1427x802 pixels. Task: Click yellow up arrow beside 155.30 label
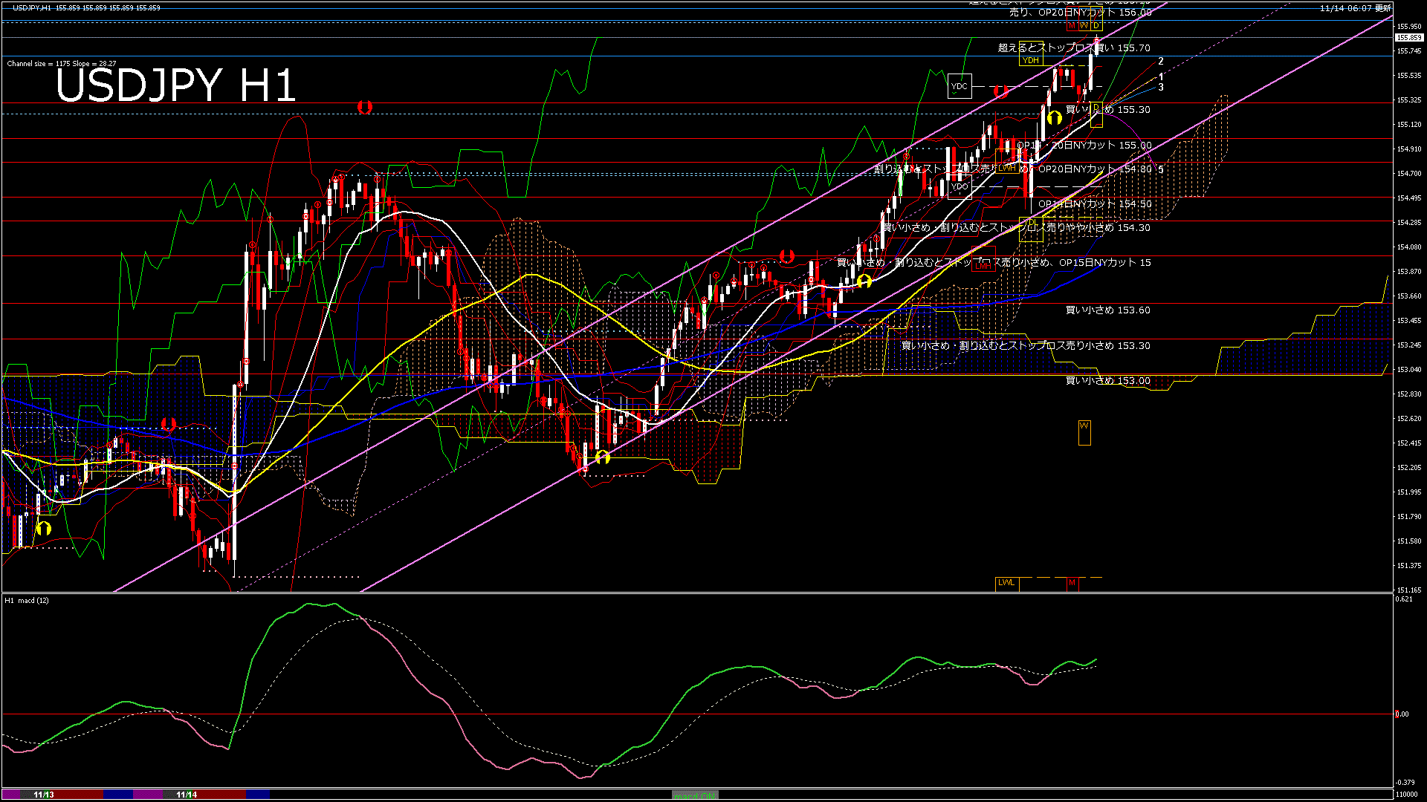[x=1054, y=117]
